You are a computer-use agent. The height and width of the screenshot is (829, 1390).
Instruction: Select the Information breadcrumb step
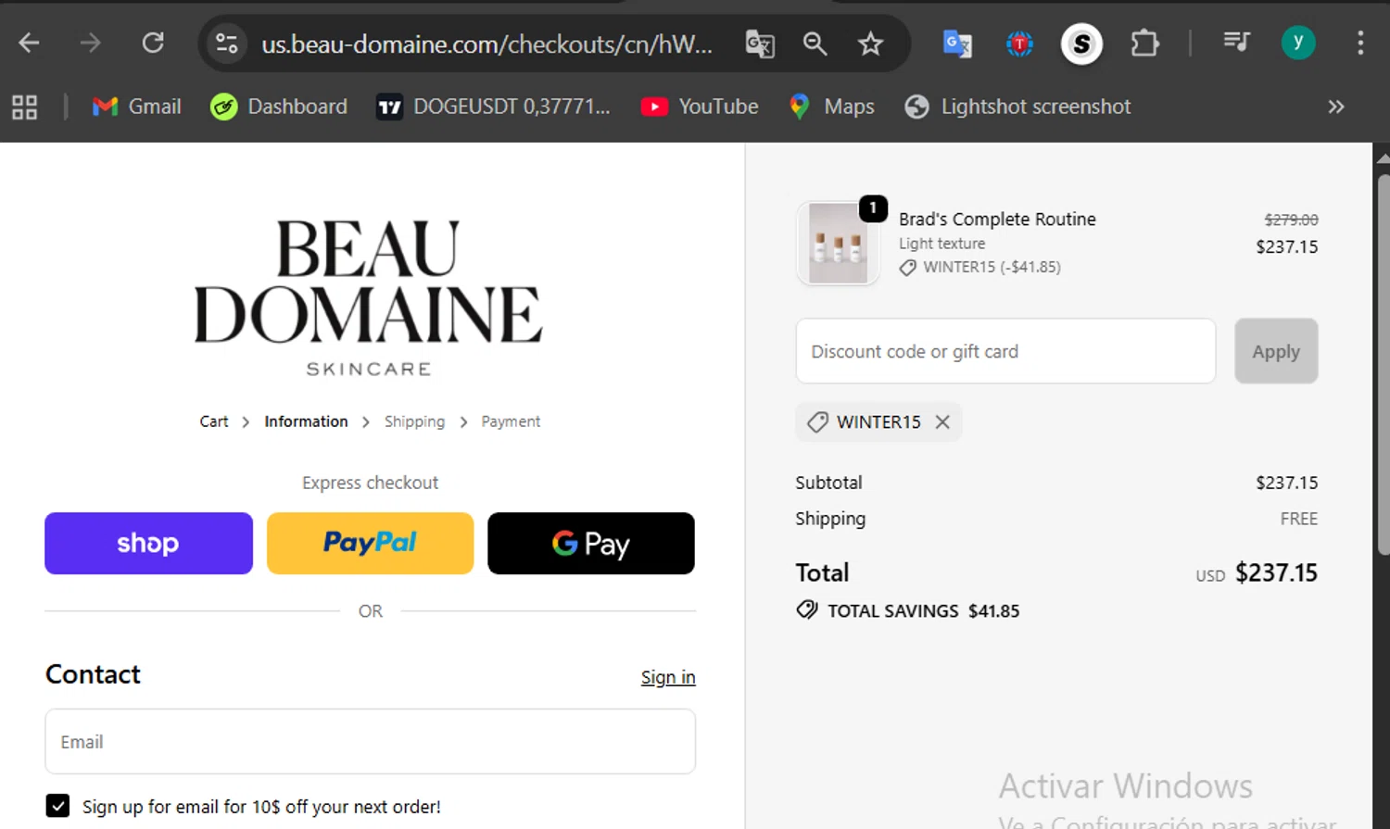(306, 421)
